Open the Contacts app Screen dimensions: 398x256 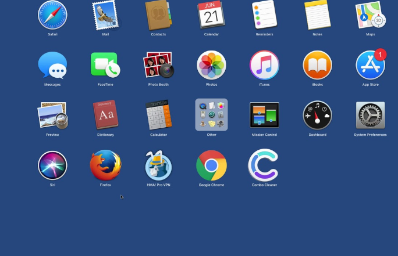pyautogui.click(x=158, y=15)
